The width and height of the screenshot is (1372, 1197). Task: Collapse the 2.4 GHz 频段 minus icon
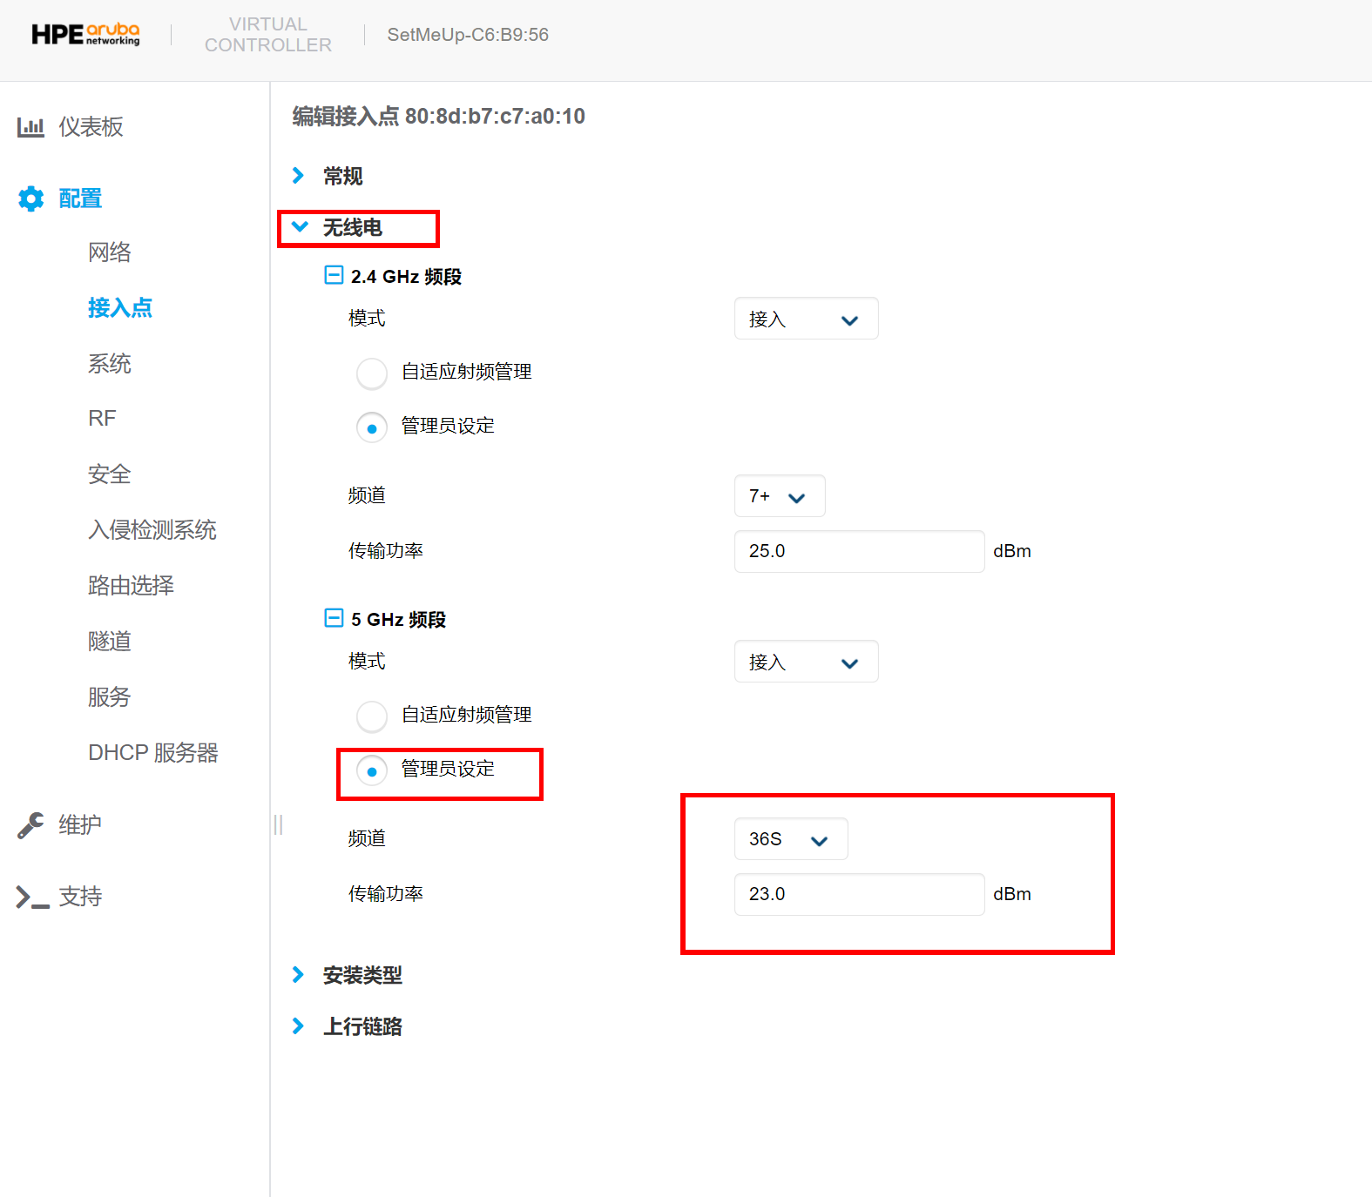(334, 276)
